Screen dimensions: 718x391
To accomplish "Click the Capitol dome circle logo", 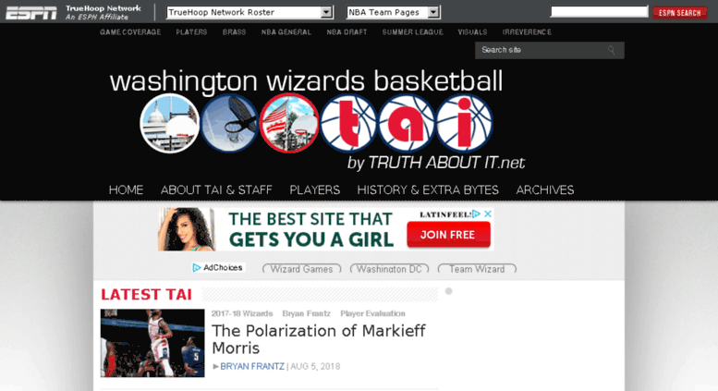I will click(170, 123).
